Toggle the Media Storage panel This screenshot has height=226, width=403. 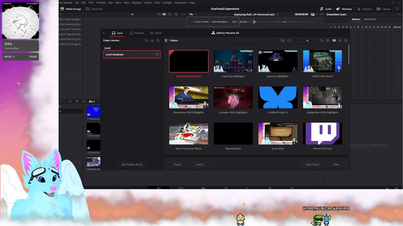coord(71,9)
